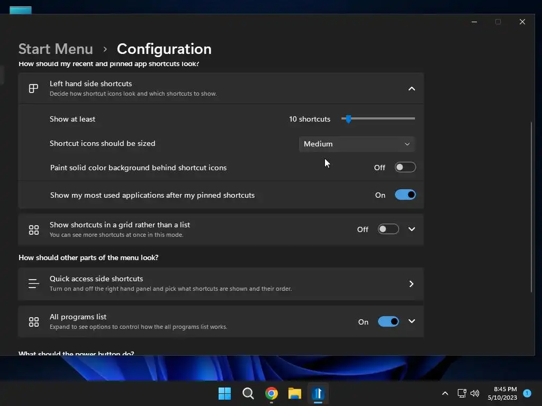Collapse the Left hand side shortcuts section
Image resolution: width=542 pixels, height=406 pixels.
coord(412,89)
